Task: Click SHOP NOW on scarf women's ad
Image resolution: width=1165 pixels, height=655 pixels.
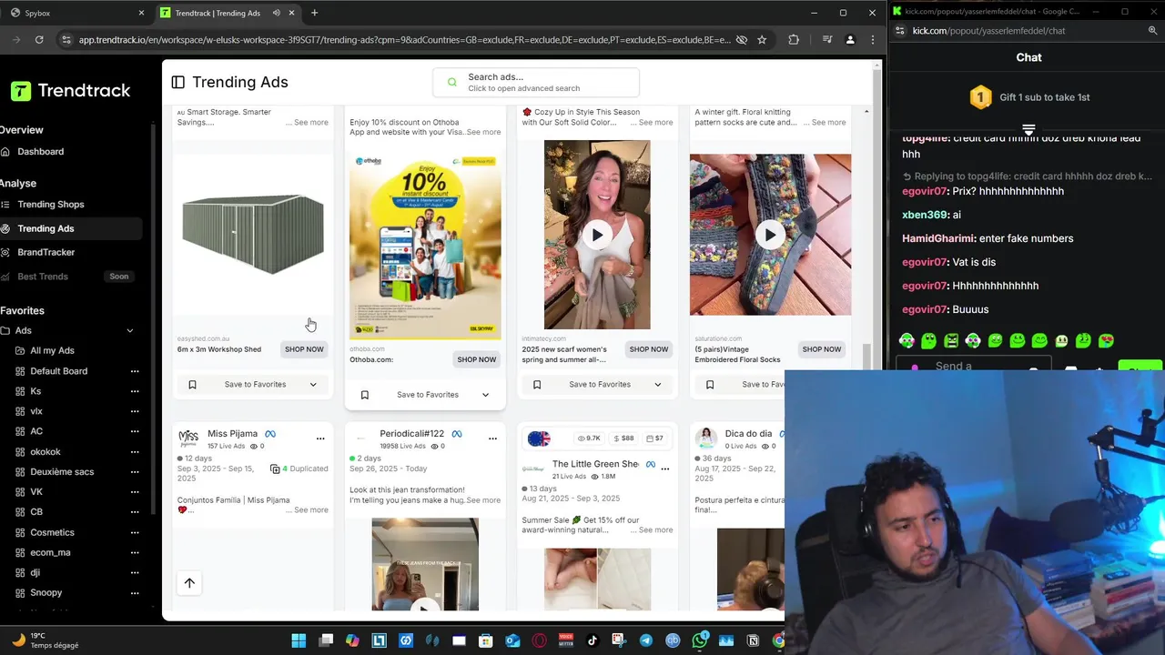Action: [x=649, y=349]
